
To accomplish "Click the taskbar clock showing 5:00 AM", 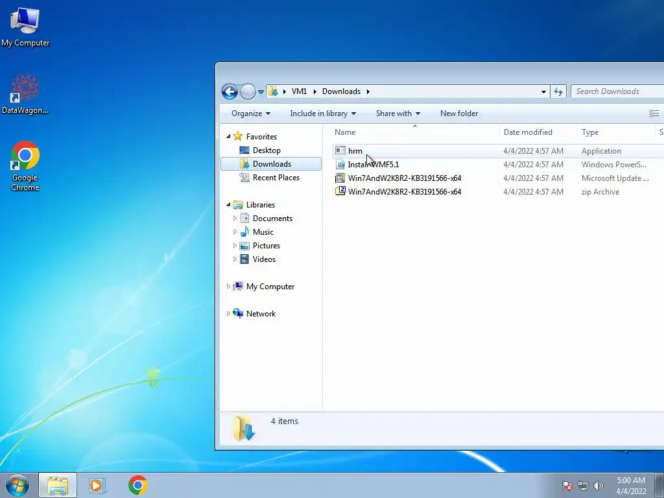I will pyautogui.click(x=631, y=486).
